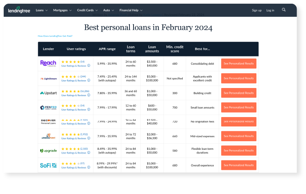Click the APR range column header
The image size is (306, 194).
click(107, 49)
